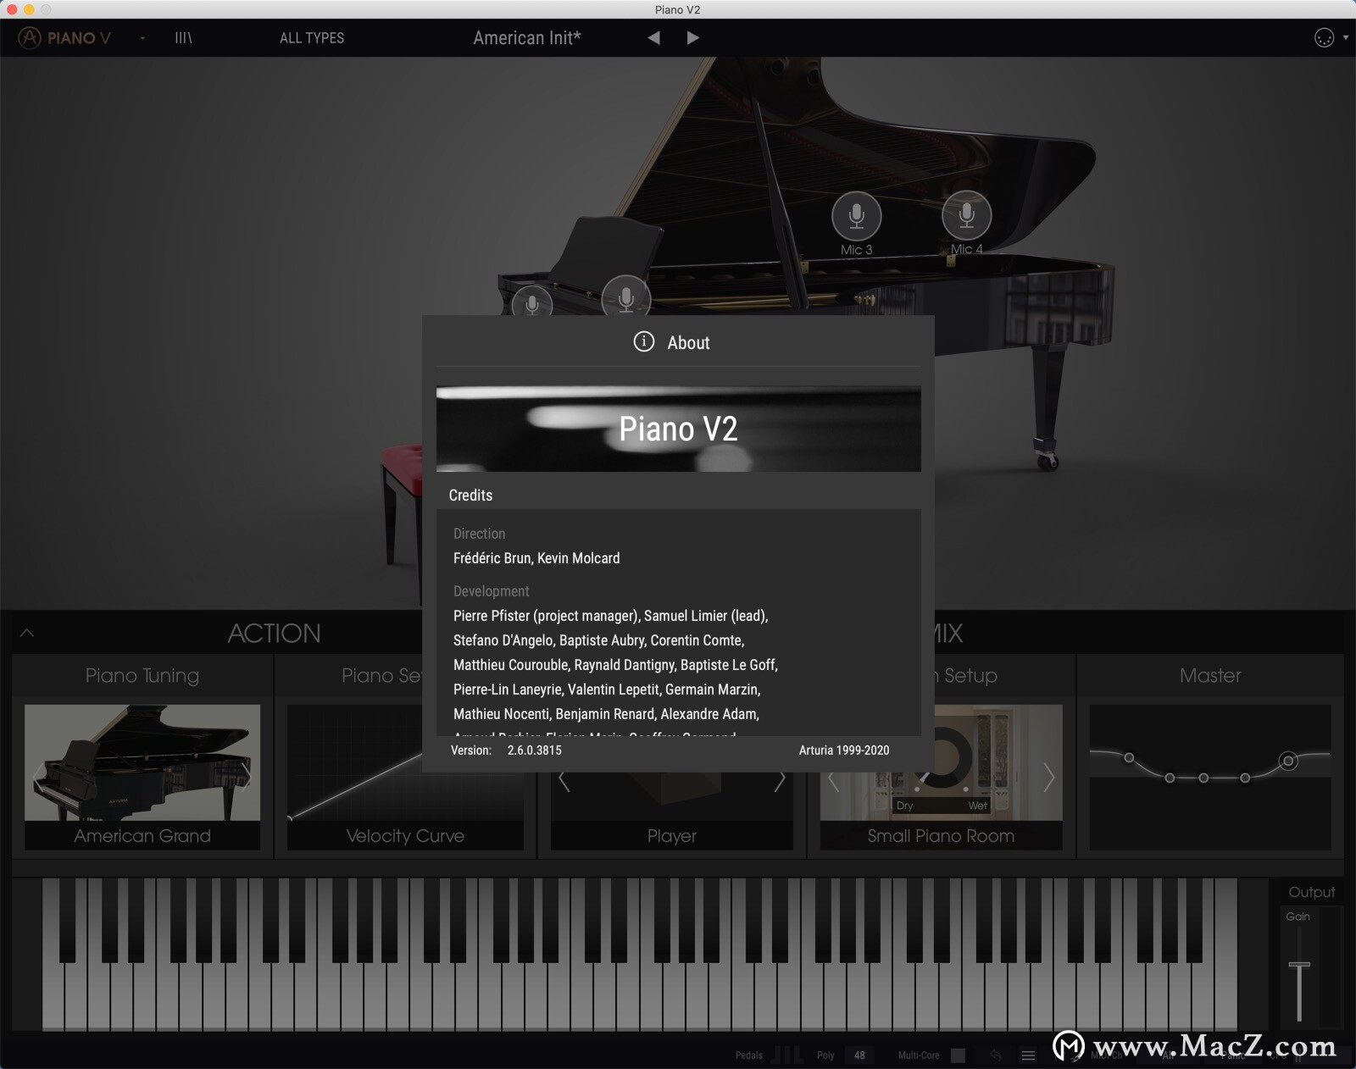Click the leftmost Master EQ curve point
The width and height of the screenshot is (1356, 1069).
(x=1129, y=757)
